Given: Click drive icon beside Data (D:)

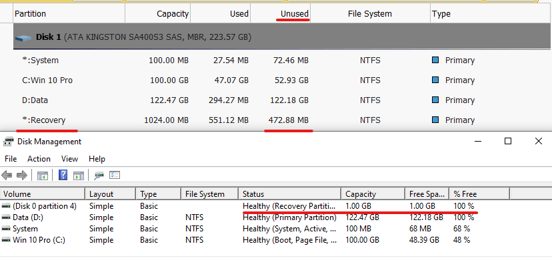Looking at the screenshot, I should 7,217.
